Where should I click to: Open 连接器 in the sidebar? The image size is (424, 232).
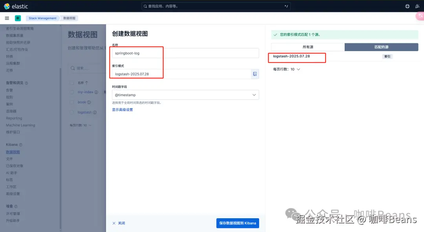pos(11,111)
